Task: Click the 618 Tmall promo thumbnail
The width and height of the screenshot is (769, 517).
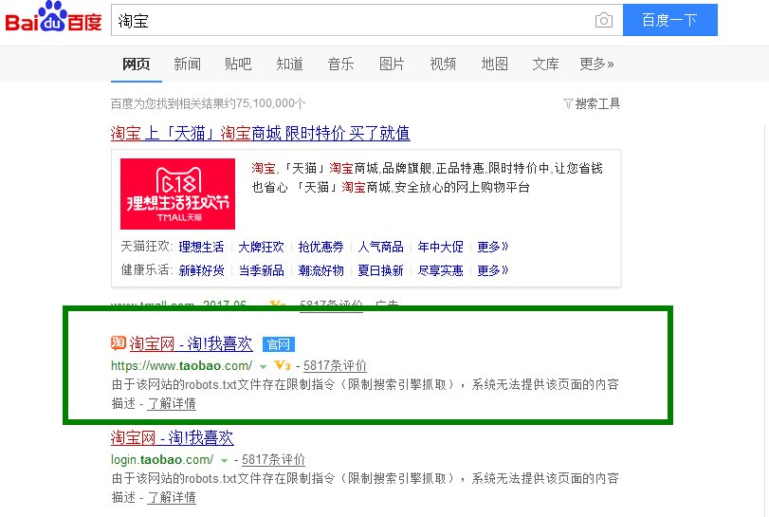Action: point(177,194)
